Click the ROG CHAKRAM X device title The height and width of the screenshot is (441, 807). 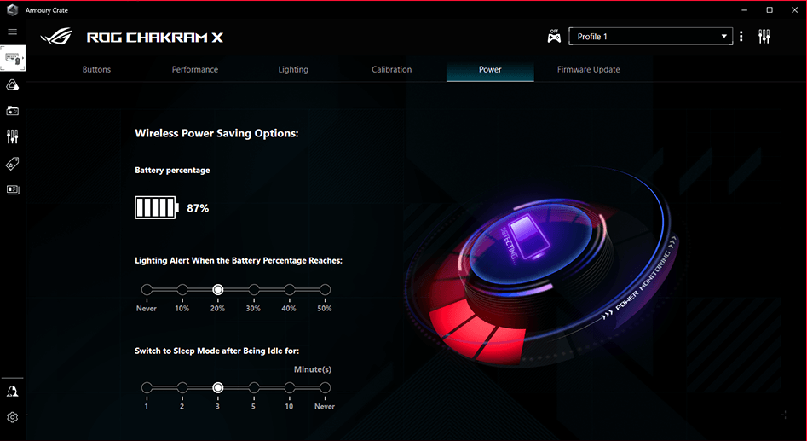point(155,37)
